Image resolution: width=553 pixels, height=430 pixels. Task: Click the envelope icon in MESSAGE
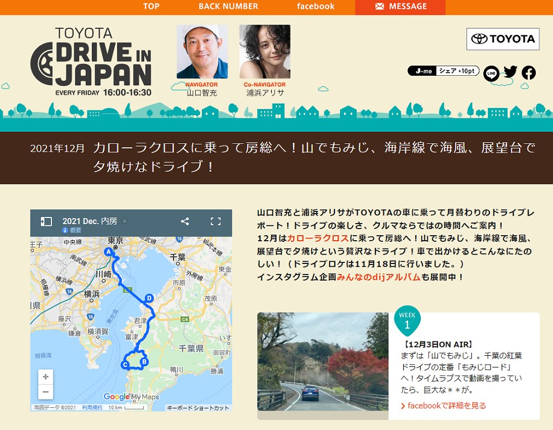point(379,6)
